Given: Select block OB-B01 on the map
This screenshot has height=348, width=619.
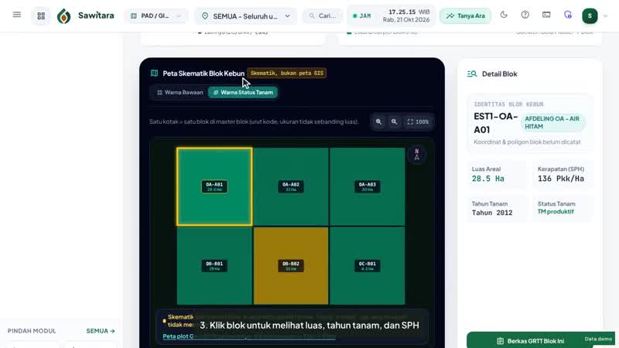Looking at the screenshot, I should pos(214,265).
